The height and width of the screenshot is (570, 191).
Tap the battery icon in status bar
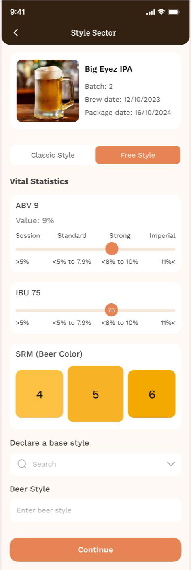[174, 12]
